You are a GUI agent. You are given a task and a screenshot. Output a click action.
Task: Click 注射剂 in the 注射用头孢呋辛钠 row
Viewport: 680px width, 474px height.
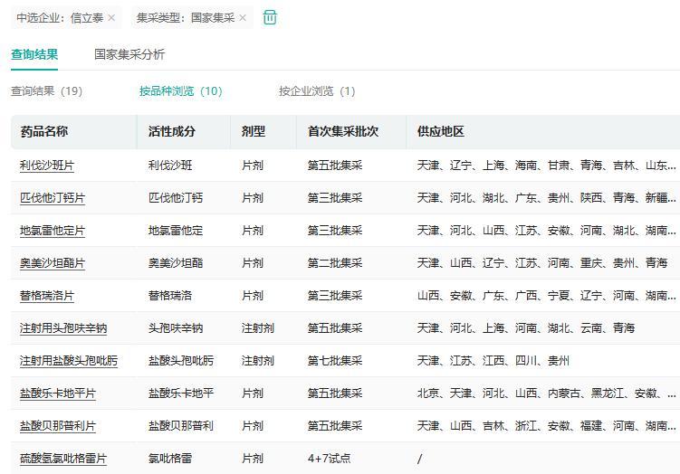pos(257,328)
